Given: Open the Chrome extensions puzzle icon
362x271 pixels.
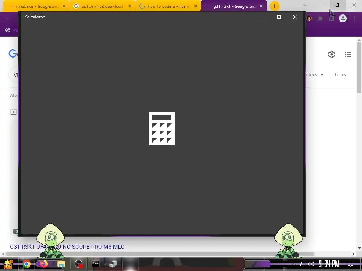Looking at the screenshot, I should [320, 18].
